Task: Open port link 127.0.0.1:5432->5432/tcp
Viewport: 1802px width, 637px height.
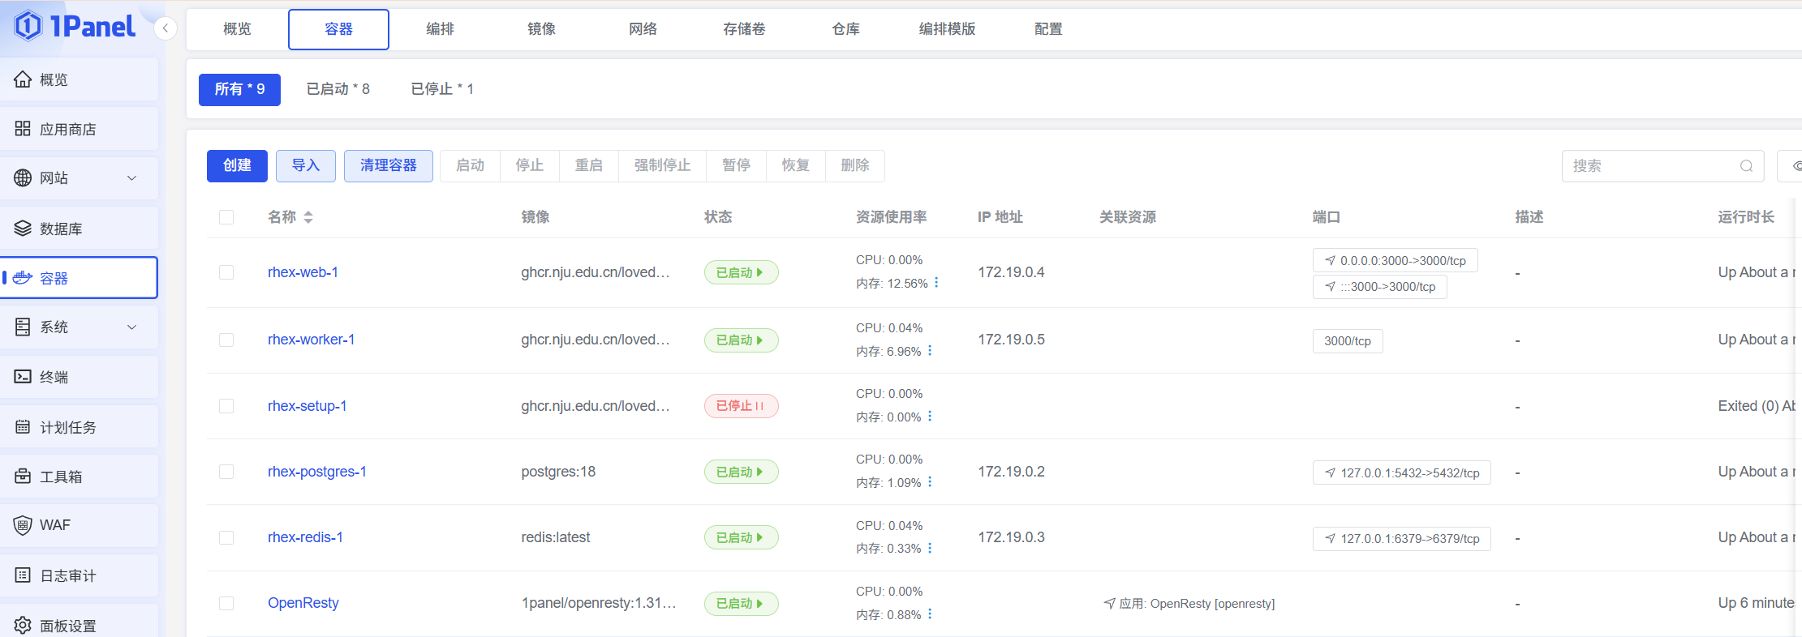Action: (x=1401, y=472)
